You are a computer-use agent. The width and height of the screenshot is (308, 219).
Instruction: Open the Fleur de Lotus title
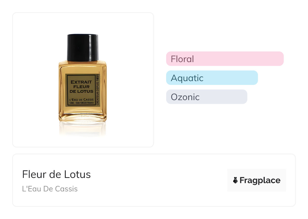click(56, 174)
